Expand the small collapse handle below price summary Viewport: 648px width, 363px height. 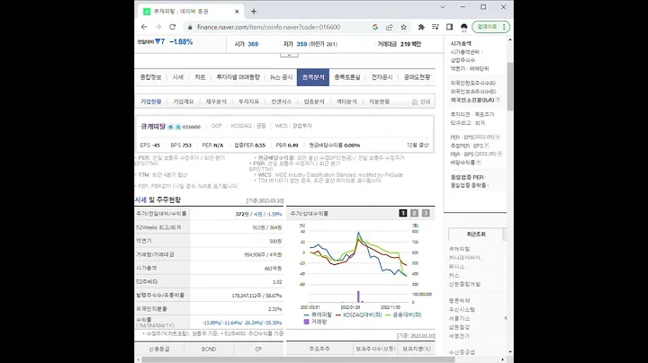click(x=289, y=55)
